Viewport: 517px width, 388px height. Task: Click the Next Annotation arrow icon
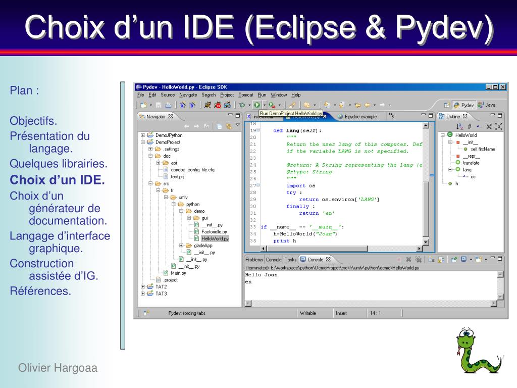(x=327, y=105)
